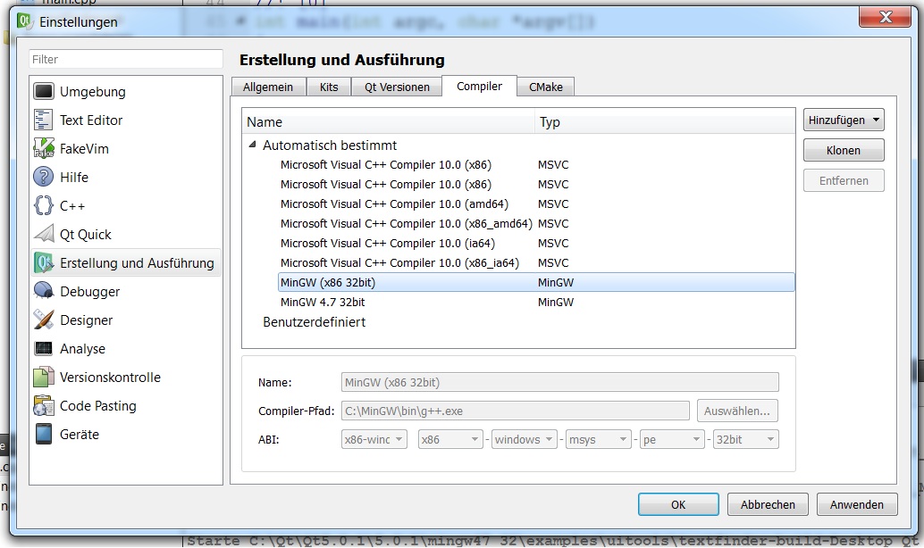Click the Typ column header
Viewport: 924px width, 548px height.
pyautogui.click(x=666, y=122)
